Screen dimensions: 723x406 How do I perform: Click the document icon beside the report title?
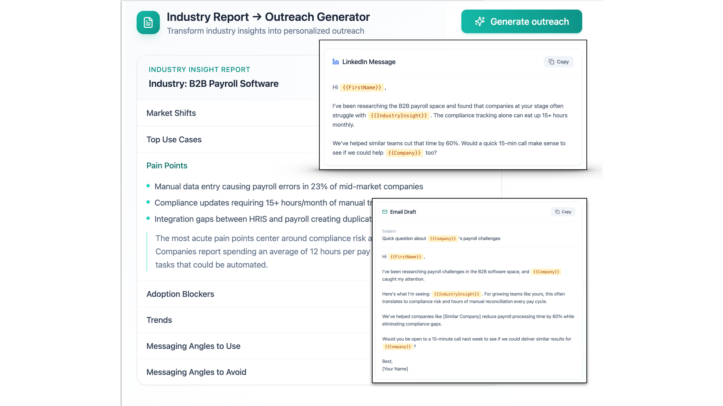click(148, 22)
